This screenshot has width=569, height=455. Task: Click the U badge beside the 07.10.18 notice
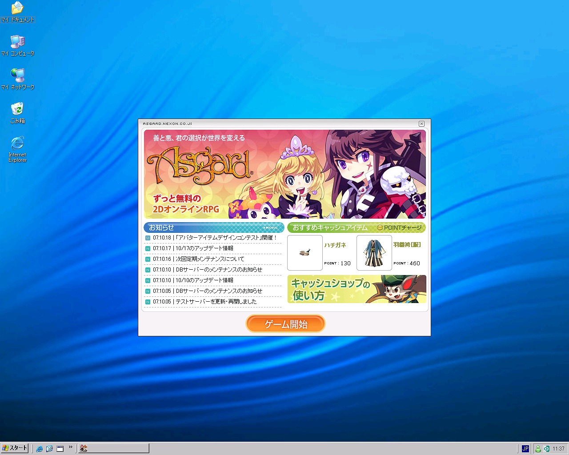click(x=148, y=238)
